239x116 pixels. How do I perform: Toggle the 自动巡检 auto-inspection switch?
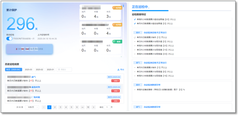9,39
